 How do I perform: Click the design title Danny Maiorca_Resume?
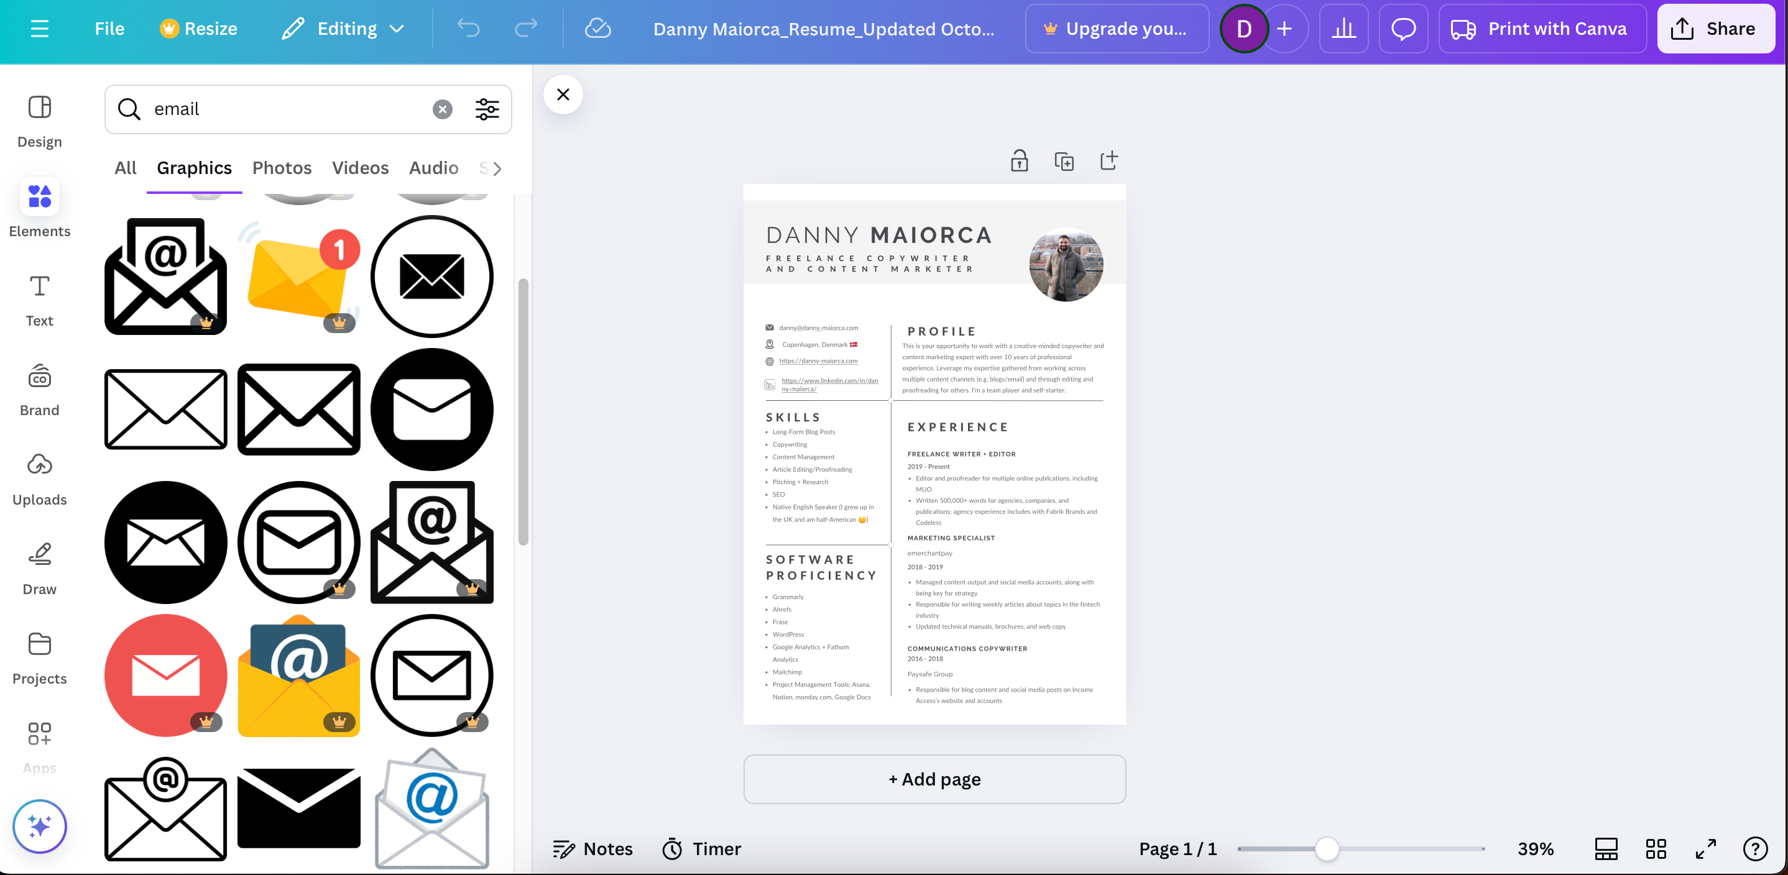pos(823,29)
